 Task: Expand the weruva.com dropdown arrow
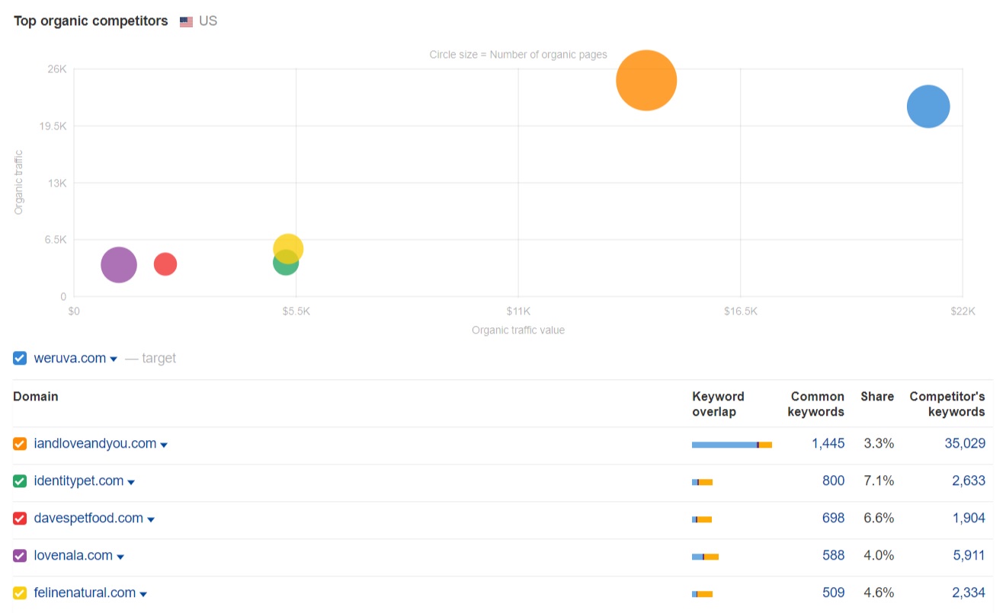(114, 359)
